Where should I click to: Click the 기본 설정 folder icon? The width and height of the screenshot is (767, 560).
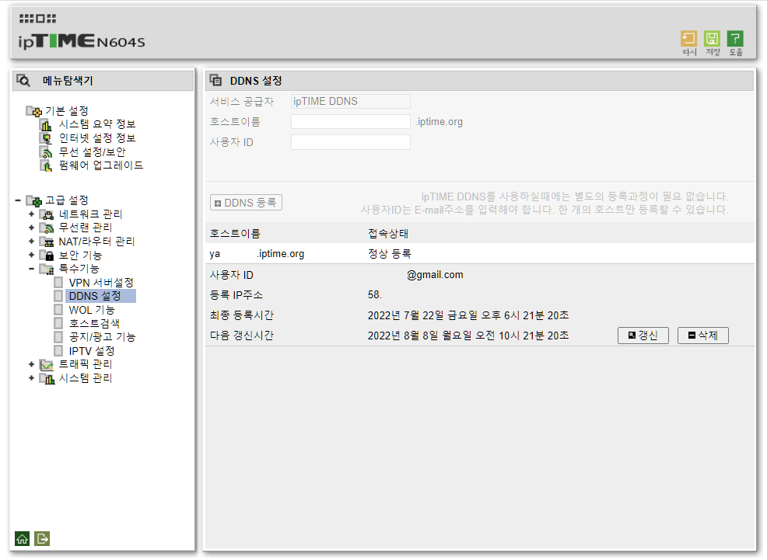coord(33,111)
